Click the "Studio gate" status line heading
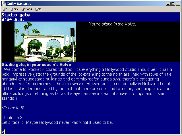 tap(16, 15)
